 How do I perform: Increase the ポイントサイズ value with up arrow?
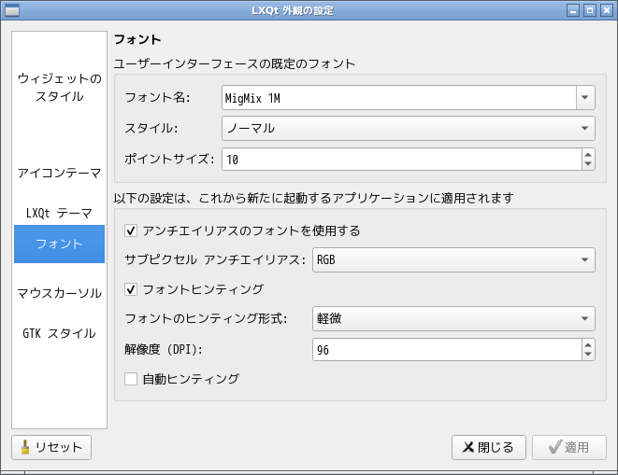588,154
